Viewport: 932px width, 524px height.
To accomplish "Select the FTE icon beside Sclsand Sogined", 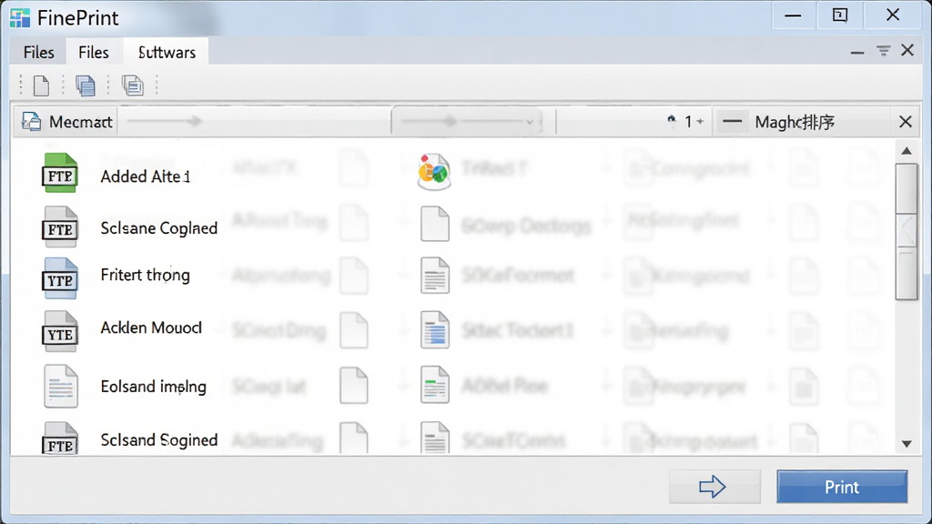I will pos(59,438).
